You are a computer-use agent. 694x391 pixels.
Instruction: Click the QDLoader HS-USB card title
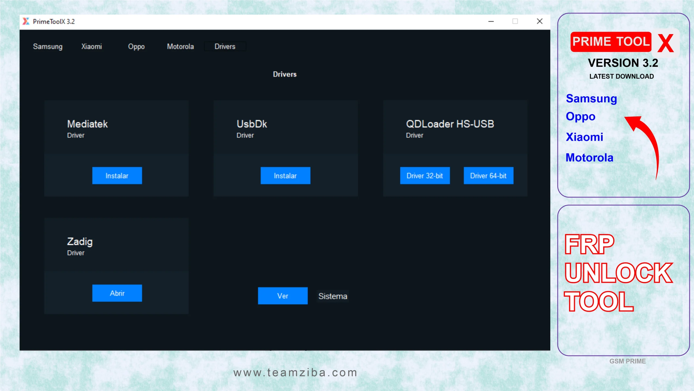coord(450,124)
